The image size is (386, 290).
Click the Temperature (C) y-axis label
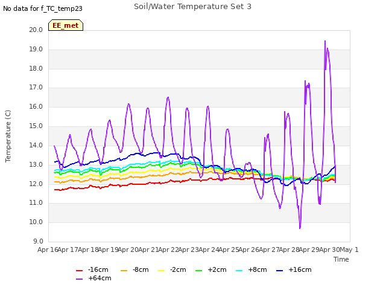click(x=8, y=136)
